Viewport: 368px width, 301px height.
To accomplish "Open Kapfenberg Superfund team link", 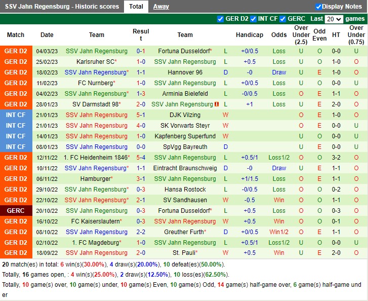I will pyautogui.click(x=185, y=136).
